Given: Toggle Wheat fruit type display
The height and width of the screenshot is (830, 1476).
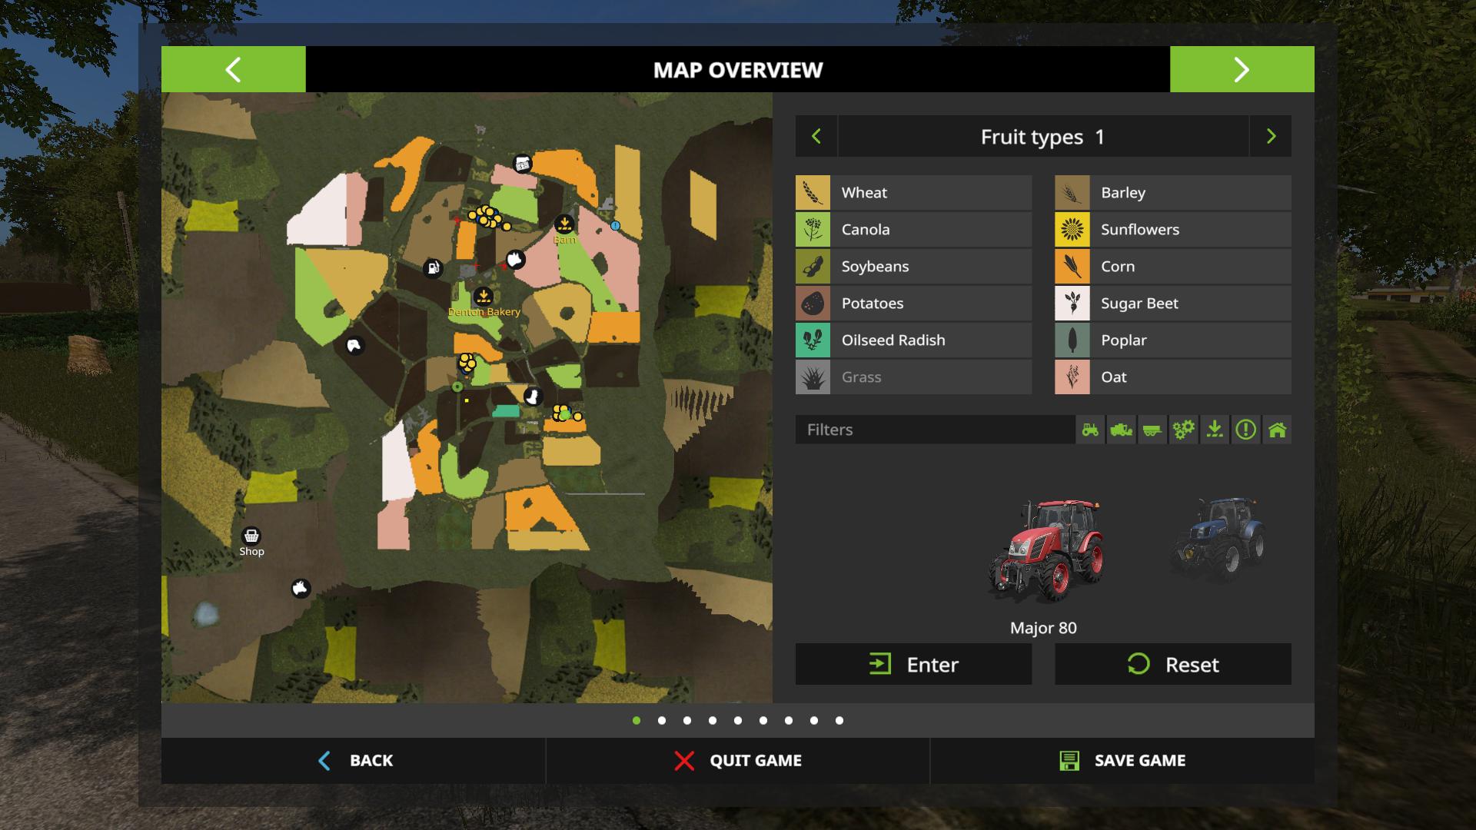Looking at the screenshot, I should [x=913, y=193].
